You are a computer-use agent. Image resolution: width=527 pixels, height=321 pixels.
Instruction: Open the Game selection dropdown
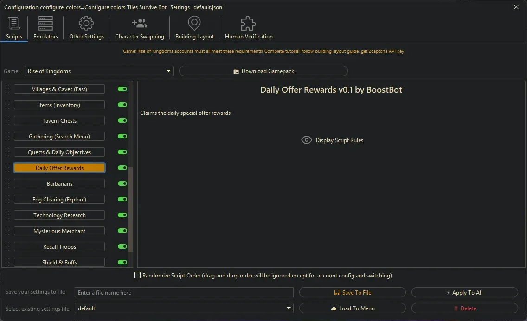coord(168,71)
